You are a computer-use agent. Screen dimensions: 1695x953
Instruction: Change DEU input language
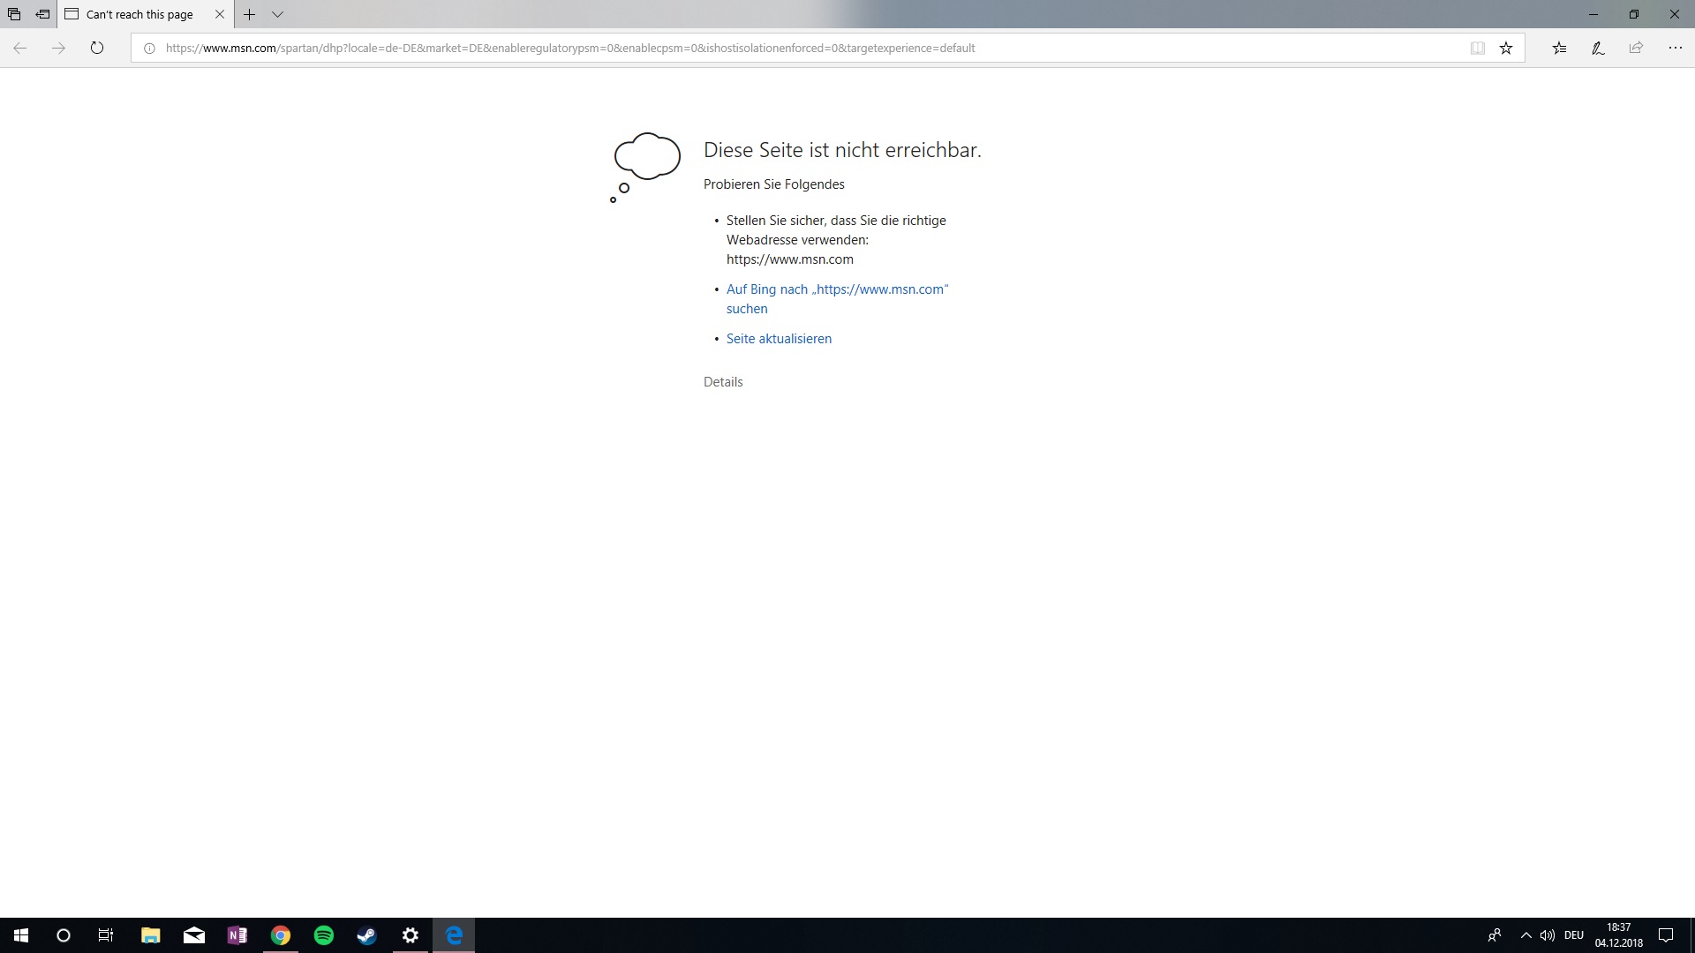pyautogui.click(x=1574, y=935)
